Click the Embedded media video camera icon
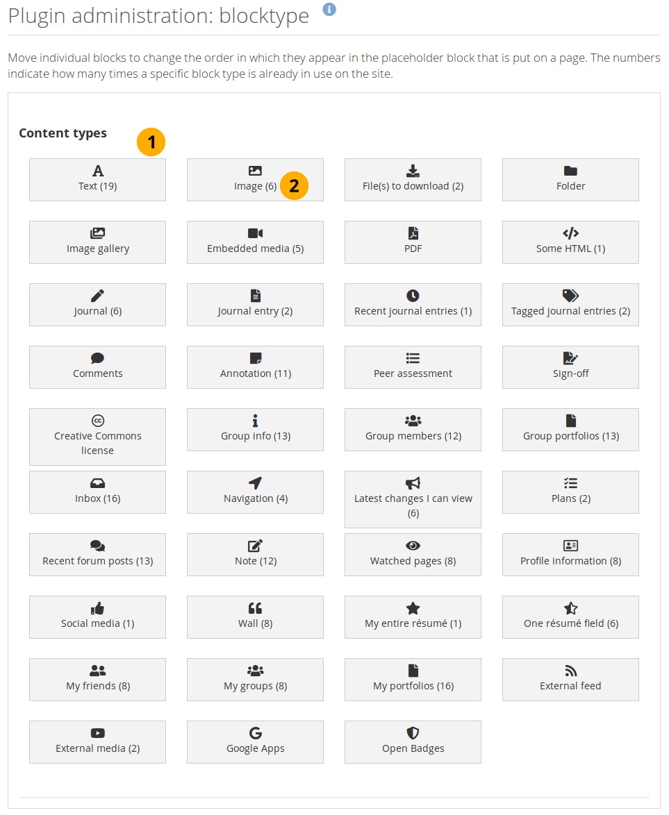The width and height of the screenshot is (669, 815). [x=255, y=233]
